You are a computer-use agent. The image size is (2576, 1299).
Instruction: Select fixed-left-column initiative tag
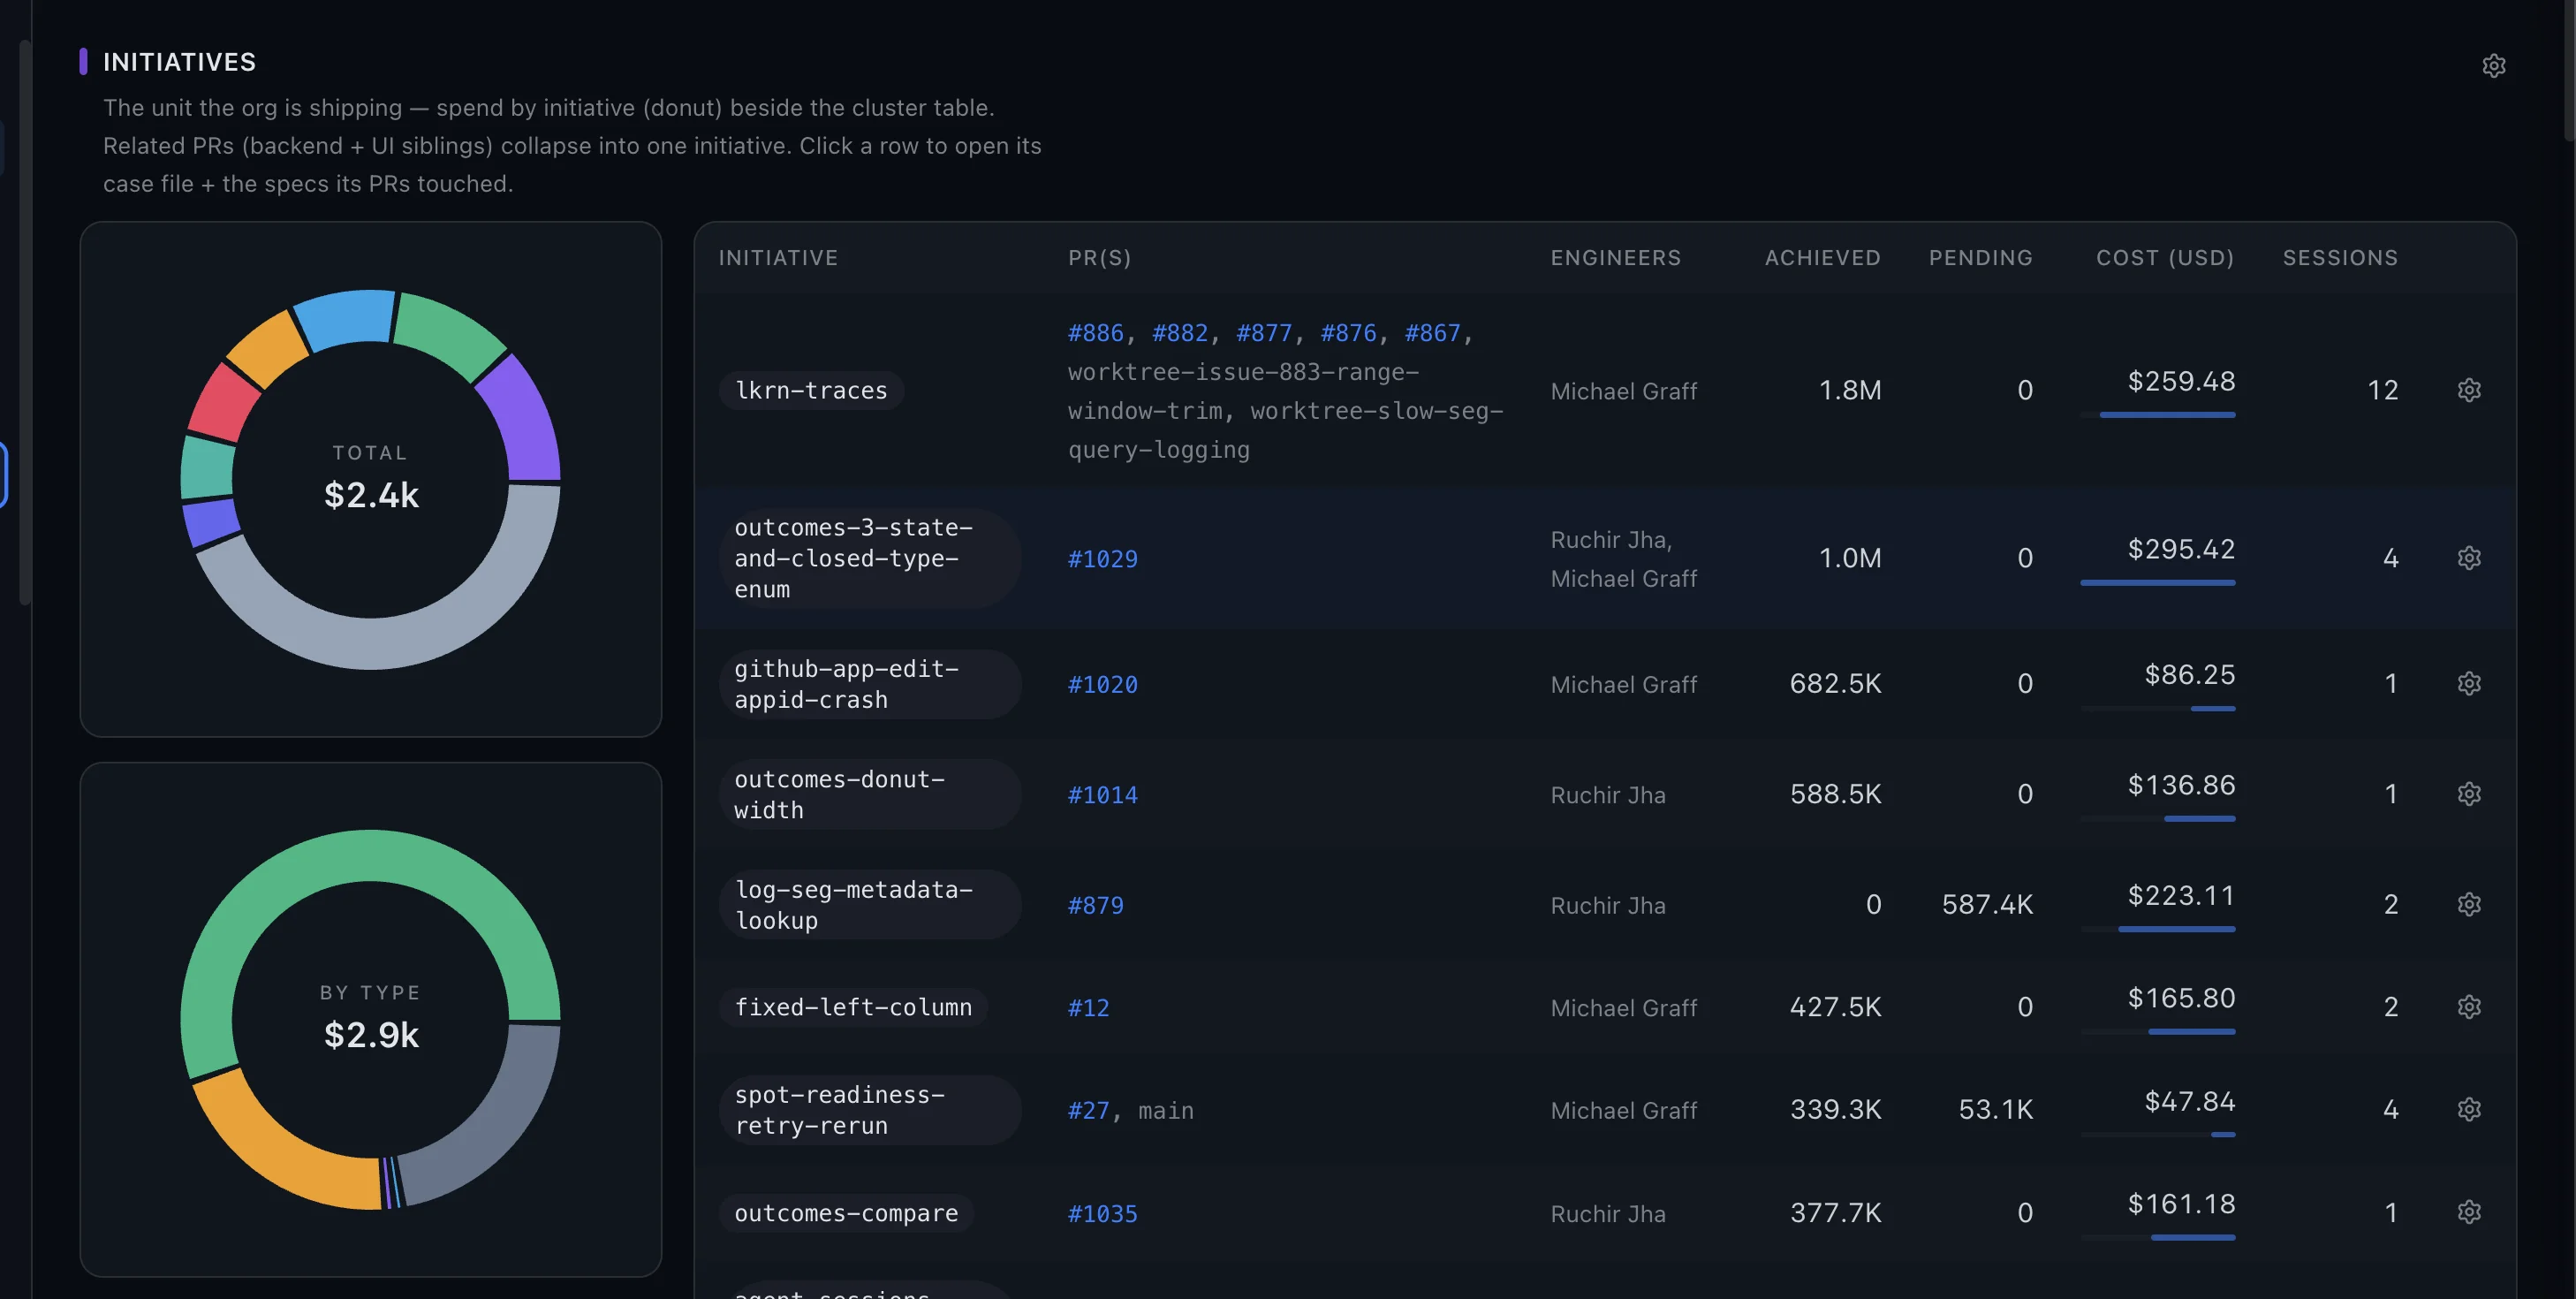click(x=853, y=1007)
